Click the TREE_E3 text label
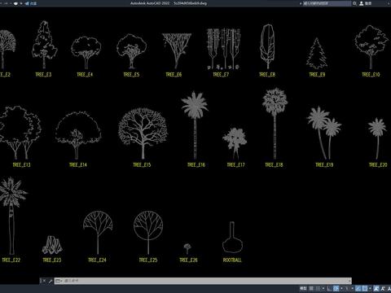The height and width of the screenshot is (293, 391). (x=43, y=74)
